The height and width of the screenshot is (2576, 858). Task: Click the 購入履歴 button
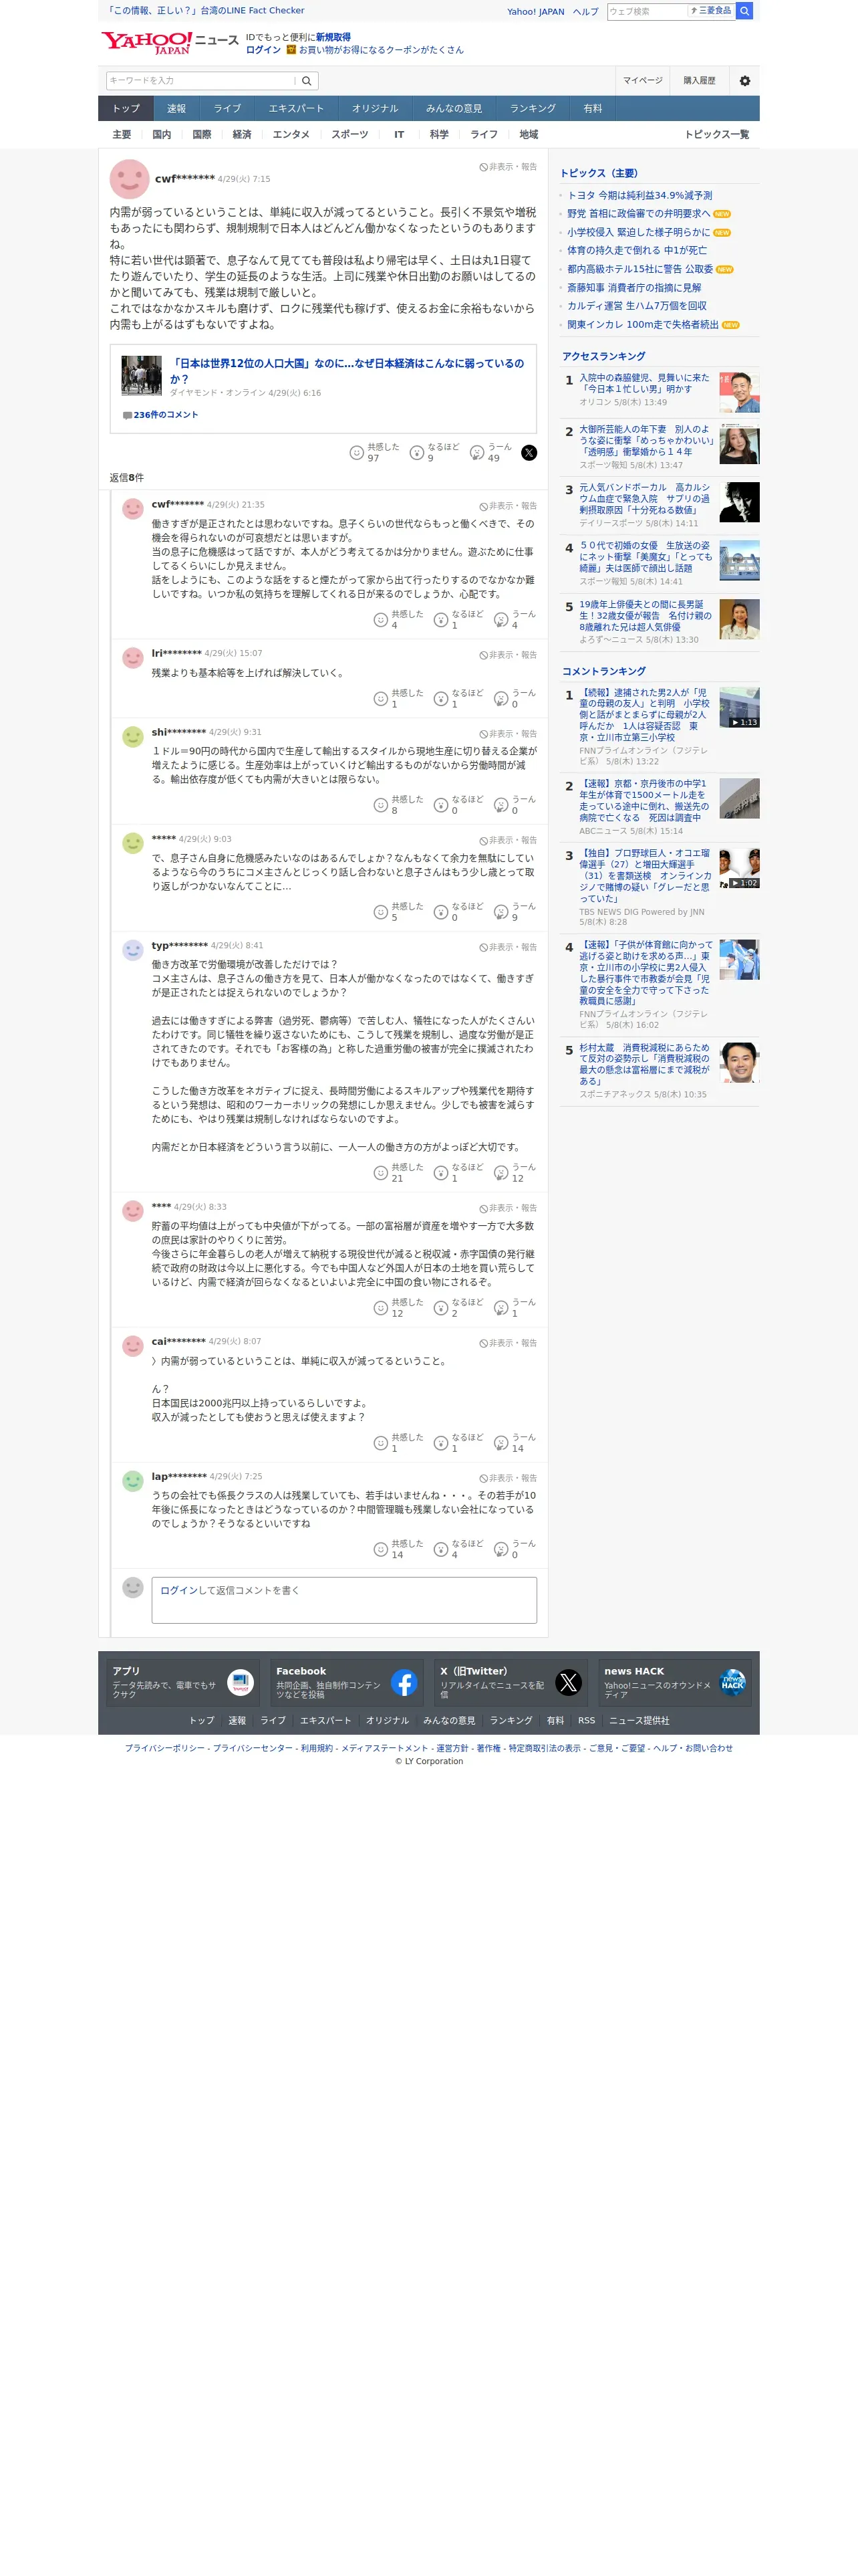[x=699, y=81]
